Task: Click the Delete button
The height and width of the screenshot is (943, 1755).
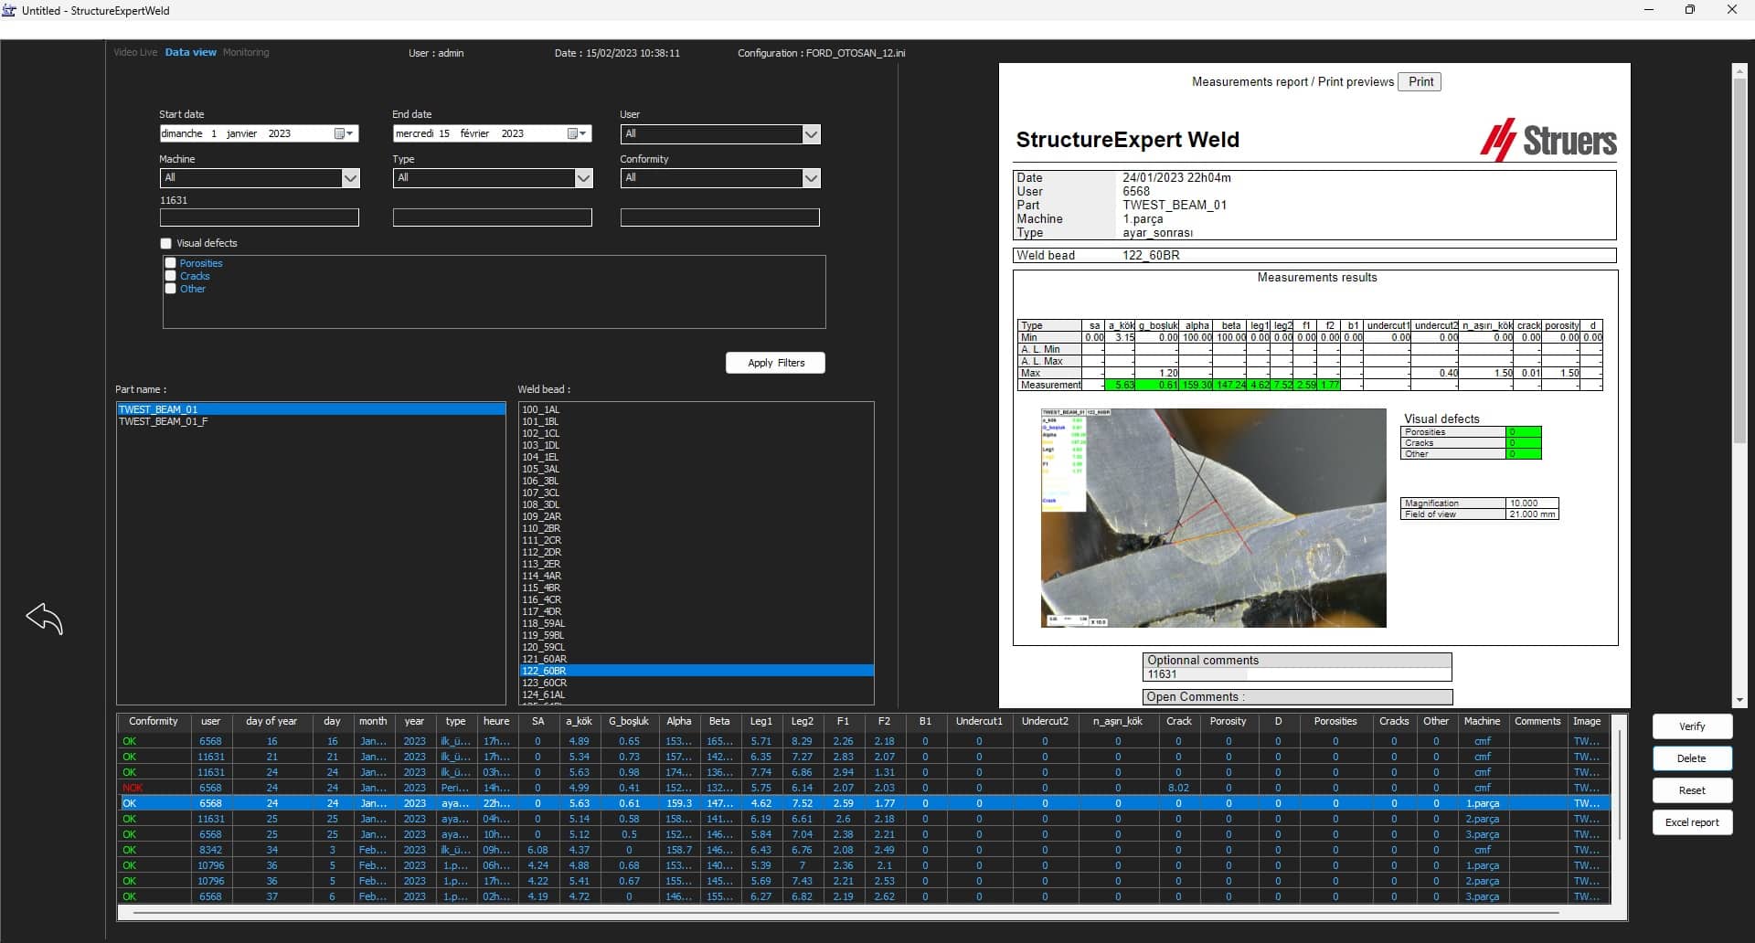Action: (1692, 758)
